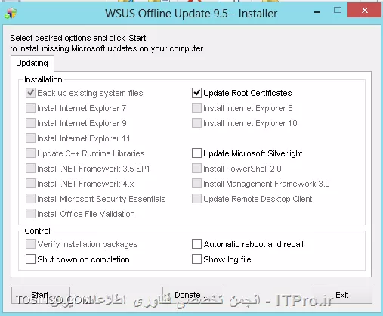Image resolution: width=383 pixels, height=316 pixels.
Task: Enable Automatic reboot and recall
Action: pyautogui.click(x=196, y=244)
